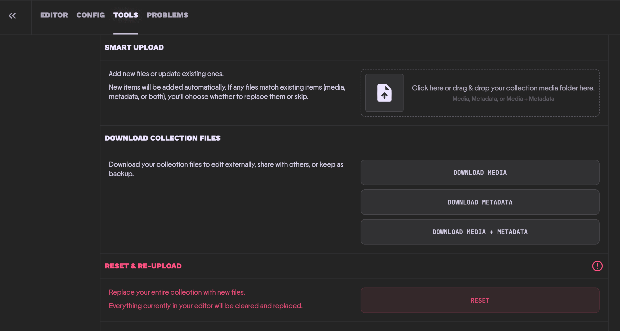This screenshot has height=331, width=620.
Task: Click the Reset & Re-upload heading
Action: click(x=143, y=266)
